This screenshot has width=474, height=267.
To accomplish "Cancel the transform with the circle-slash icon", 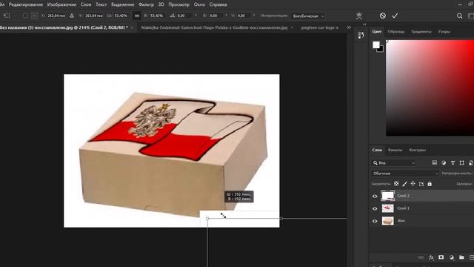I will click(383, 16).
